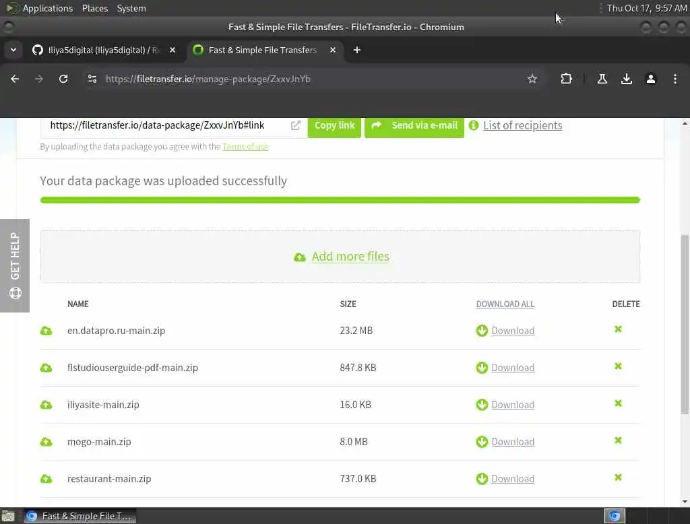Bookmark this page with the star icon
This screenshot has width=690, height=524.
click(x=532, y=79)
